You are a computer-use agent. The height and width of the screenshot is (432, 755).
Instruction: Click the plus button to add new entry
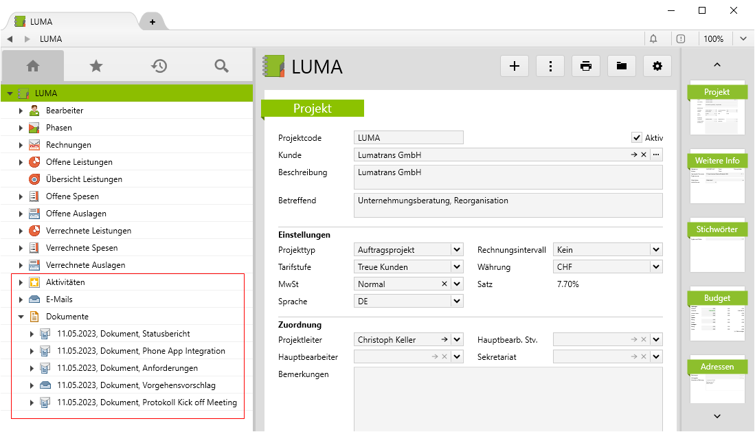(x=514, y=66)
